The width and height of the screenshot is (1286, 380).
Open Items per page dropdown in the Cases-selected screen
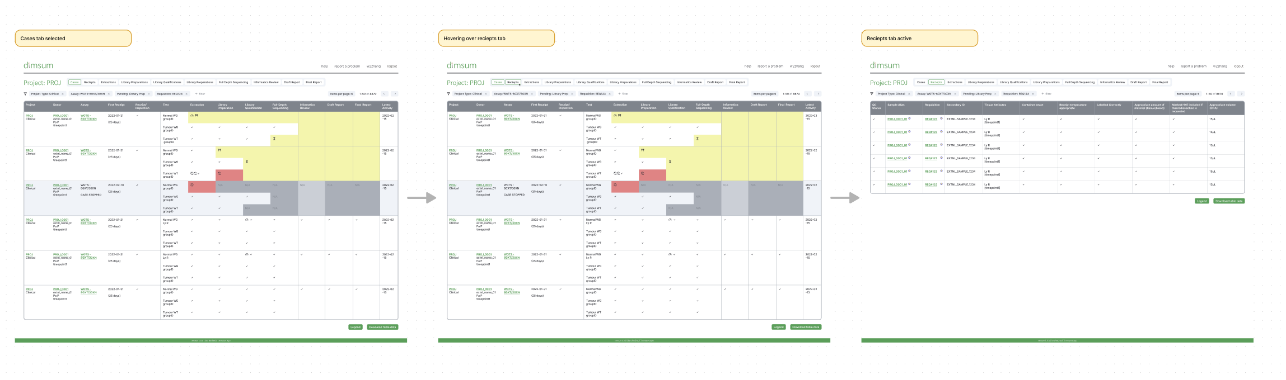click(342, 94)
